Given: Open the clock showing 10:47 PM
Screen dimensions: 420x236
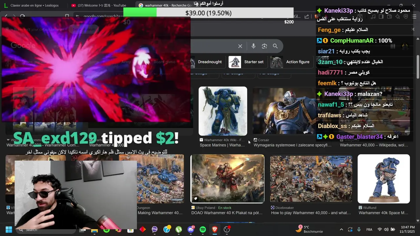Looking at the screenshot, I should [408, 229].
